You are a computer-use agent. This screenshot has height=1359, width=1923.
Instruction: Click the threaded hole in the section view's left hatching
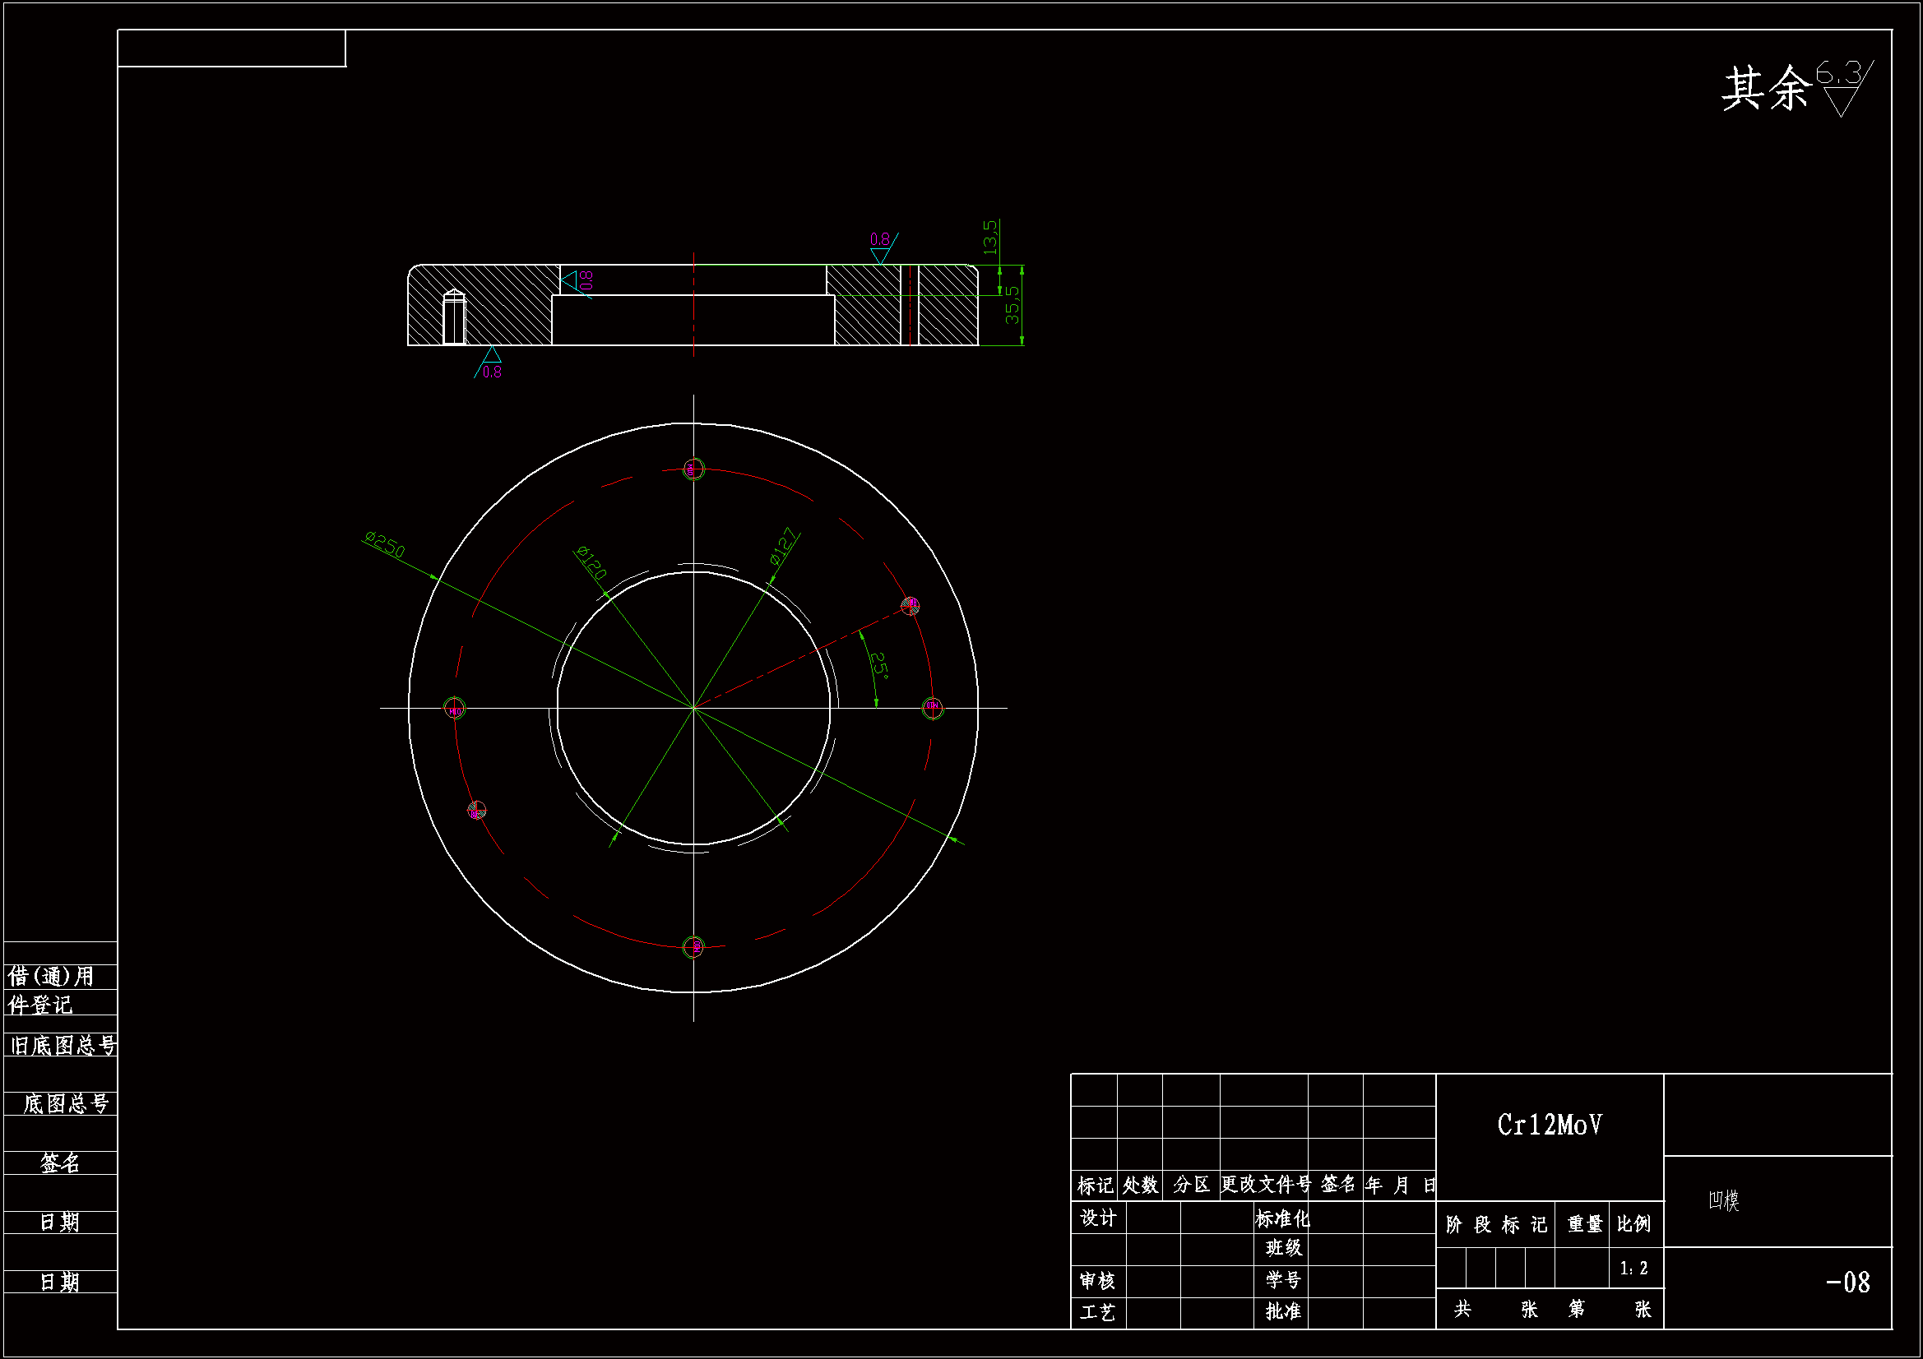click(x=454, y=317)
